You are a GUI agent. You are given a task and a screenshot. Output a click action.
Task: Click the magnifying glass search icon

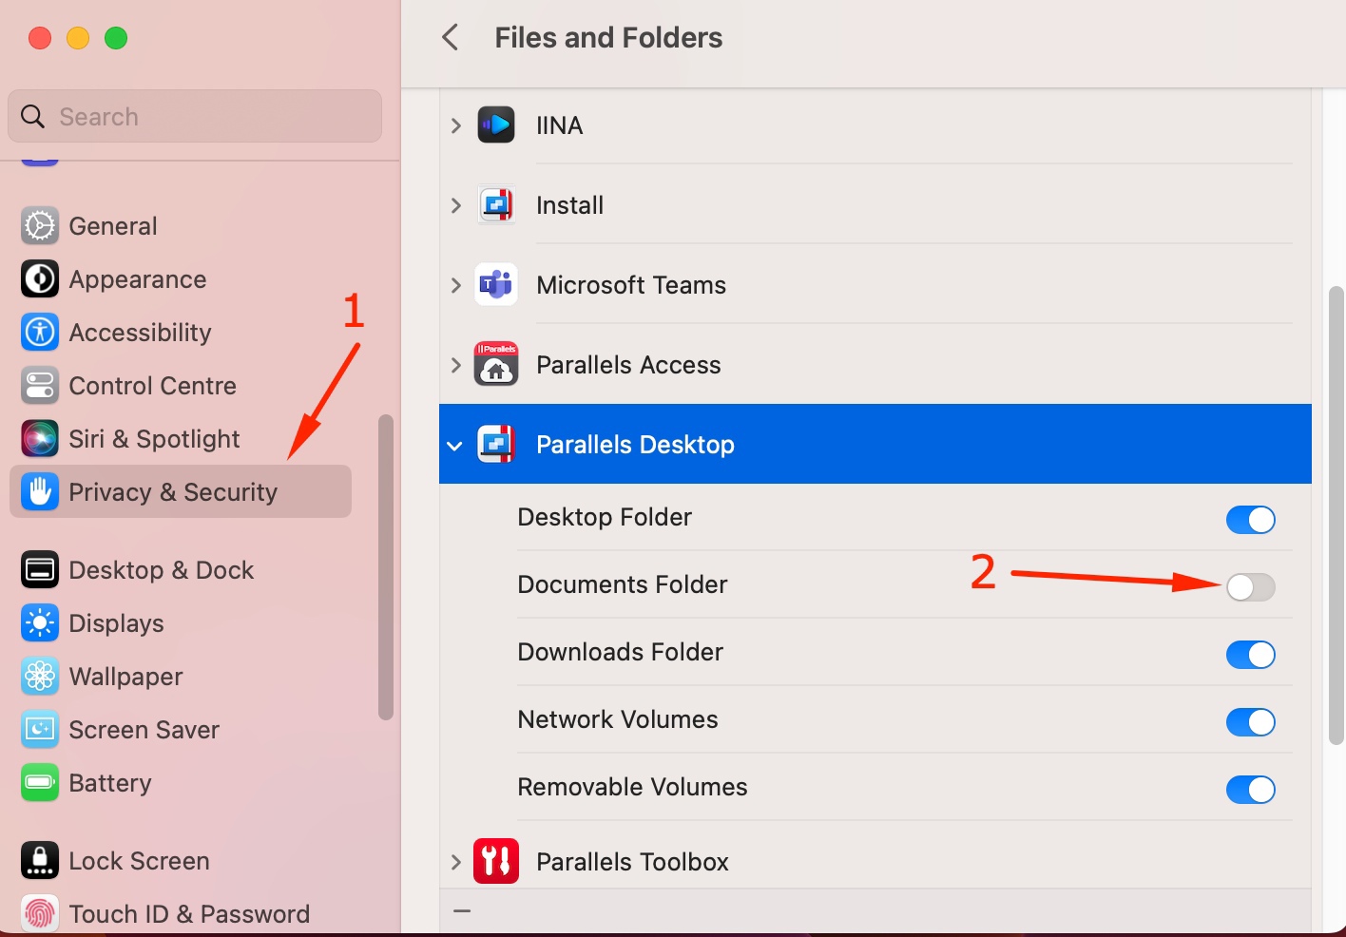(32, 116)
